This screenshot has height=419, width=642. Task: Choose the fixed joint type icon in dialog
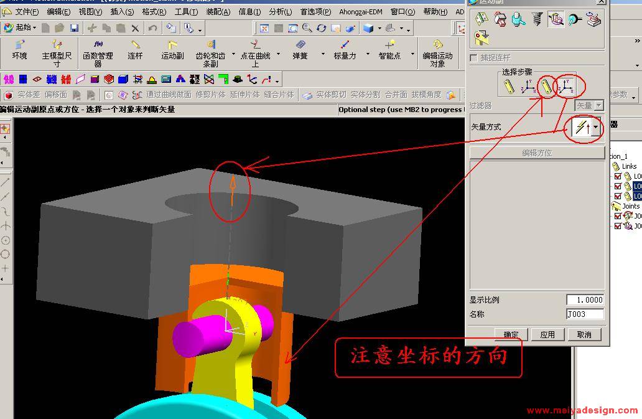tap(481, 38)
